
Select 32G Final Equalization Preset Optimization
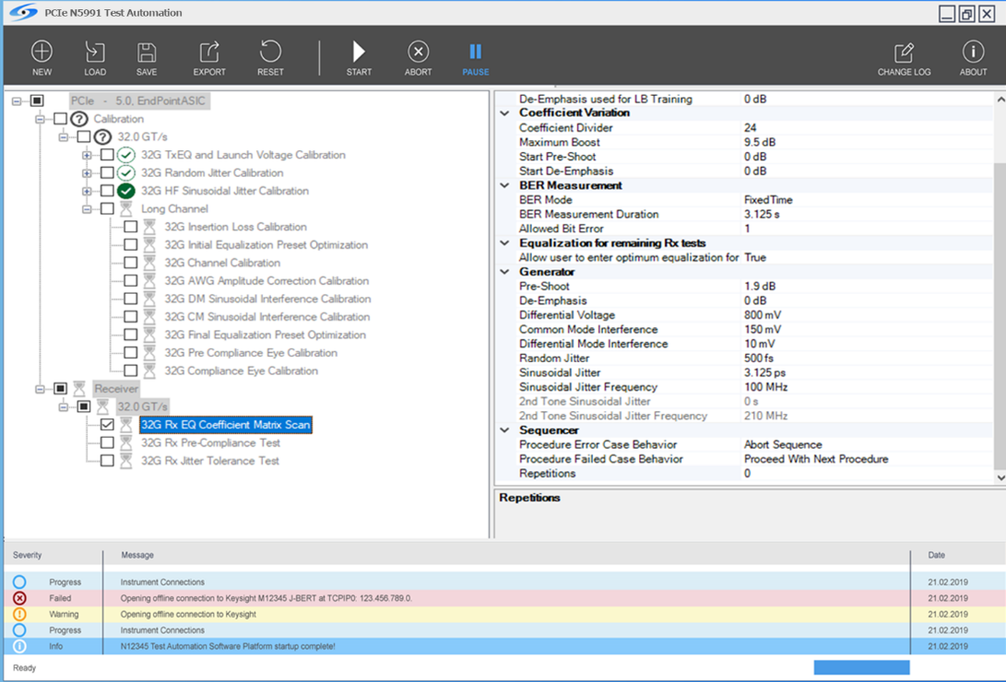click(265, 335)
